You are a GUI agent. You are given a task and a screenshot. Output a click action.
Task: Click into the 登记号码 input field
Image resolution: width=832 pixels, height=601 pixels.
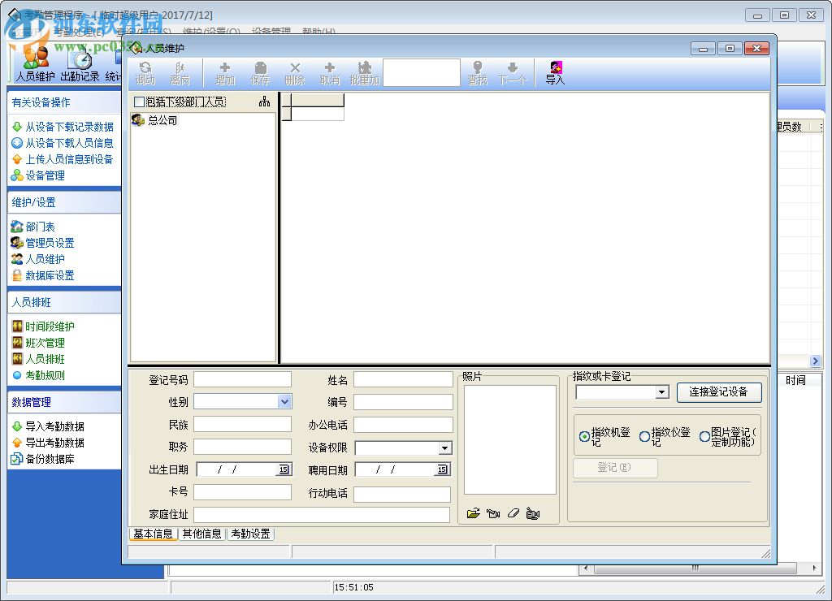[x=242, y=379]
